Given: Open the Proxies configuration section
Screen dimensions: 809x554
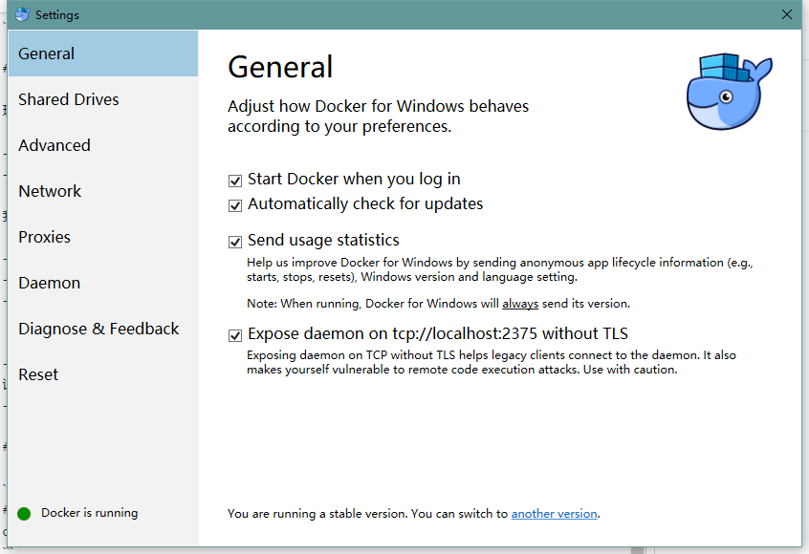Looking at the screenshot, I should click(45, 237).
